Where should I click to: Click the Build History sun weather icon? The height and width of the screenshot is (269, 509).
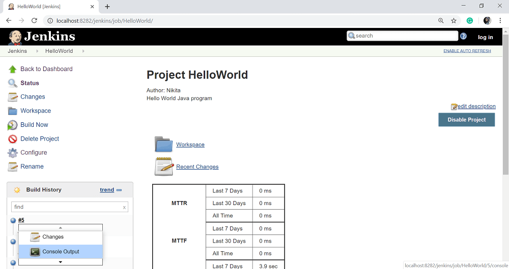tap(17, 190)
